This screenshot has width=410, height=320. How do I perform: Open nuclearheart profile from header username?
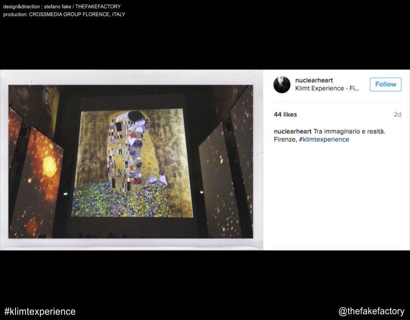click(x=314, y=80)
